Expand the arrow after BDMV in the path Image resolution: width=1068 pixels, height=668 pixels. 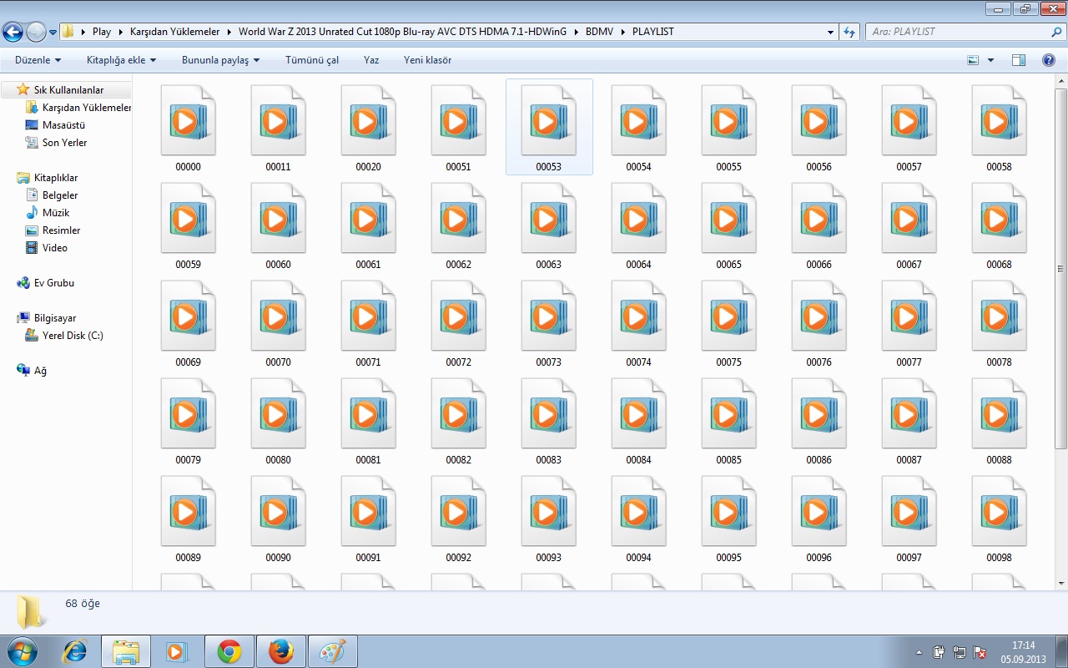click(622, 32)
